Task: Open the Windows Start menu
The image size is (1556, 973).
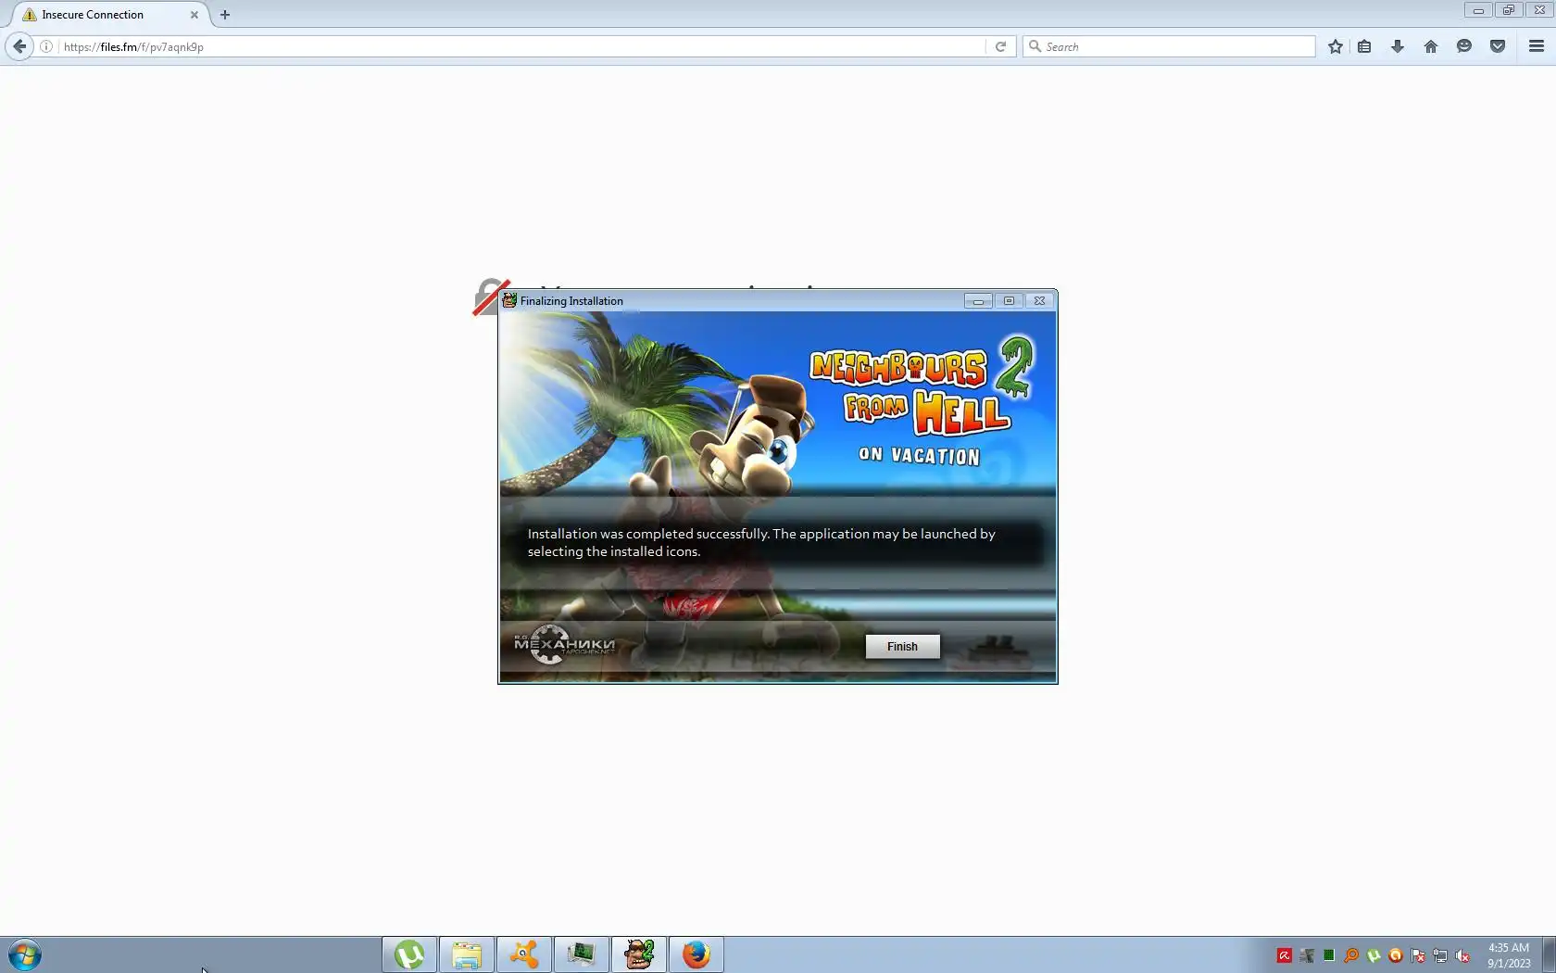Action: (25, 954)
